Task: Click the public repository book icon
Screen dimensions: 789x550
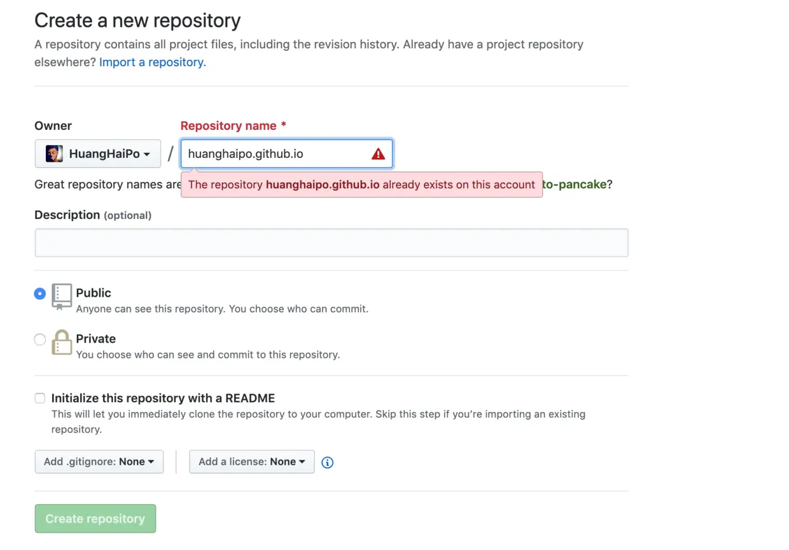Action: (62, 297)
